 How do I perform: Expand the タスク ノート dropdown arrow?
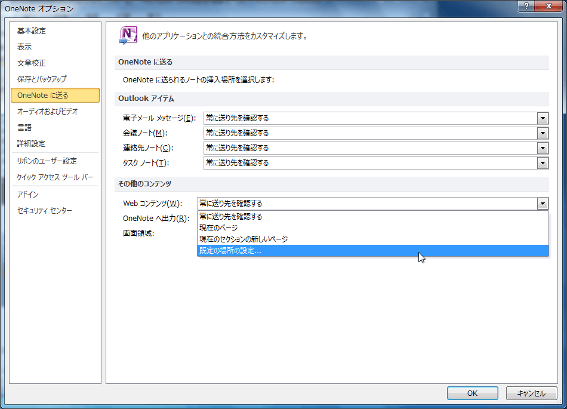click(x=543, y=163)
